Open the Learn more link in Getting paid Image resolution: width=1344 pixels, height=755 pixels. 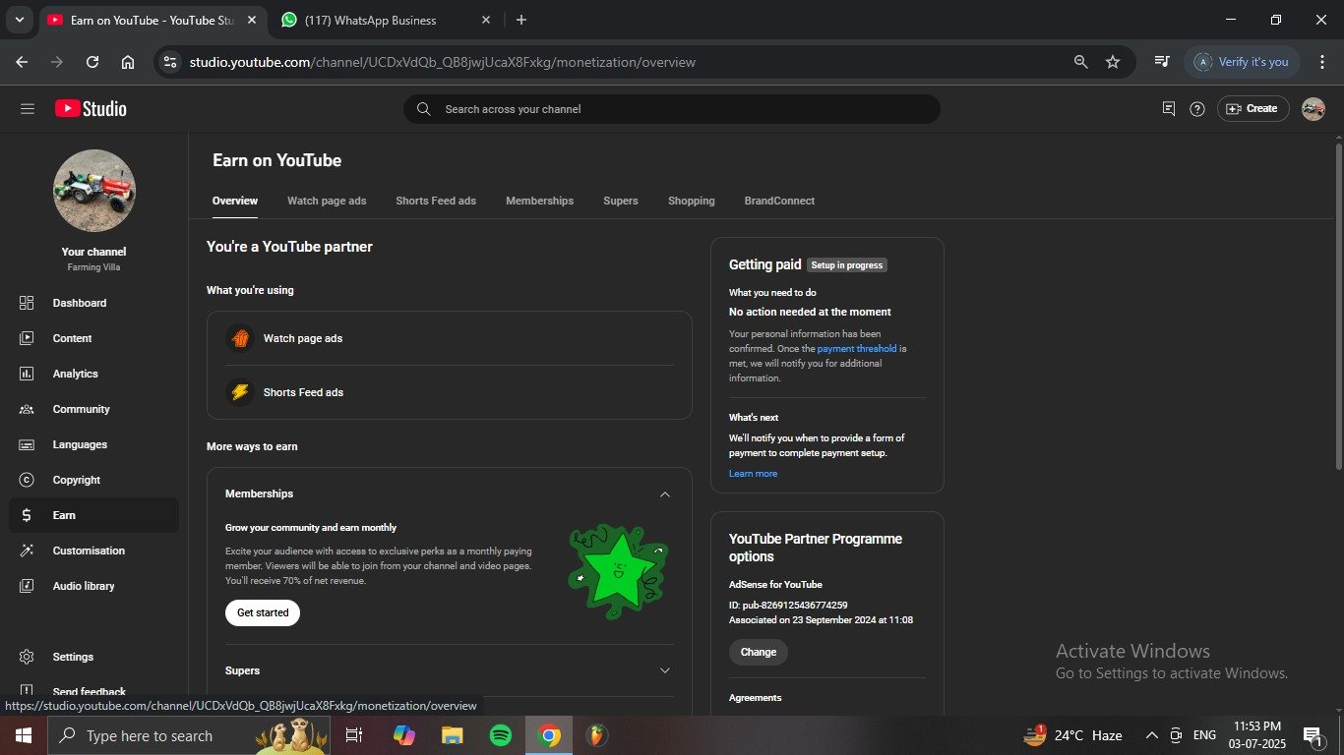tap(753, 474)
